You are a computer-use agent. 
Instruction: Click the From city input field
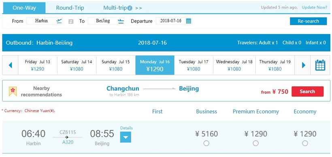point(41,21)
